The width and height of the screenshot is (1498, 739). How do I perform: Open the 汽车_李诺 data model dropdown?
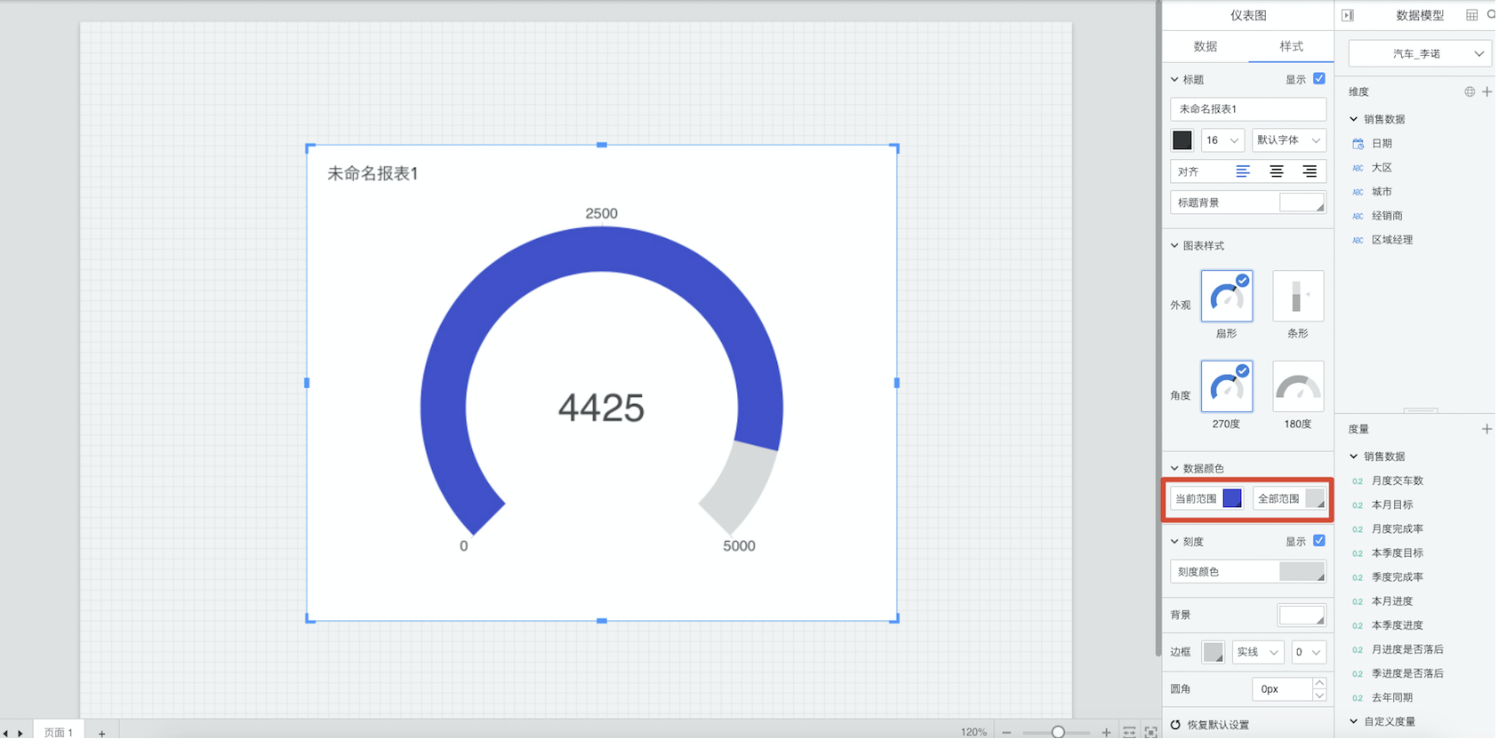tap(1420, 54)
